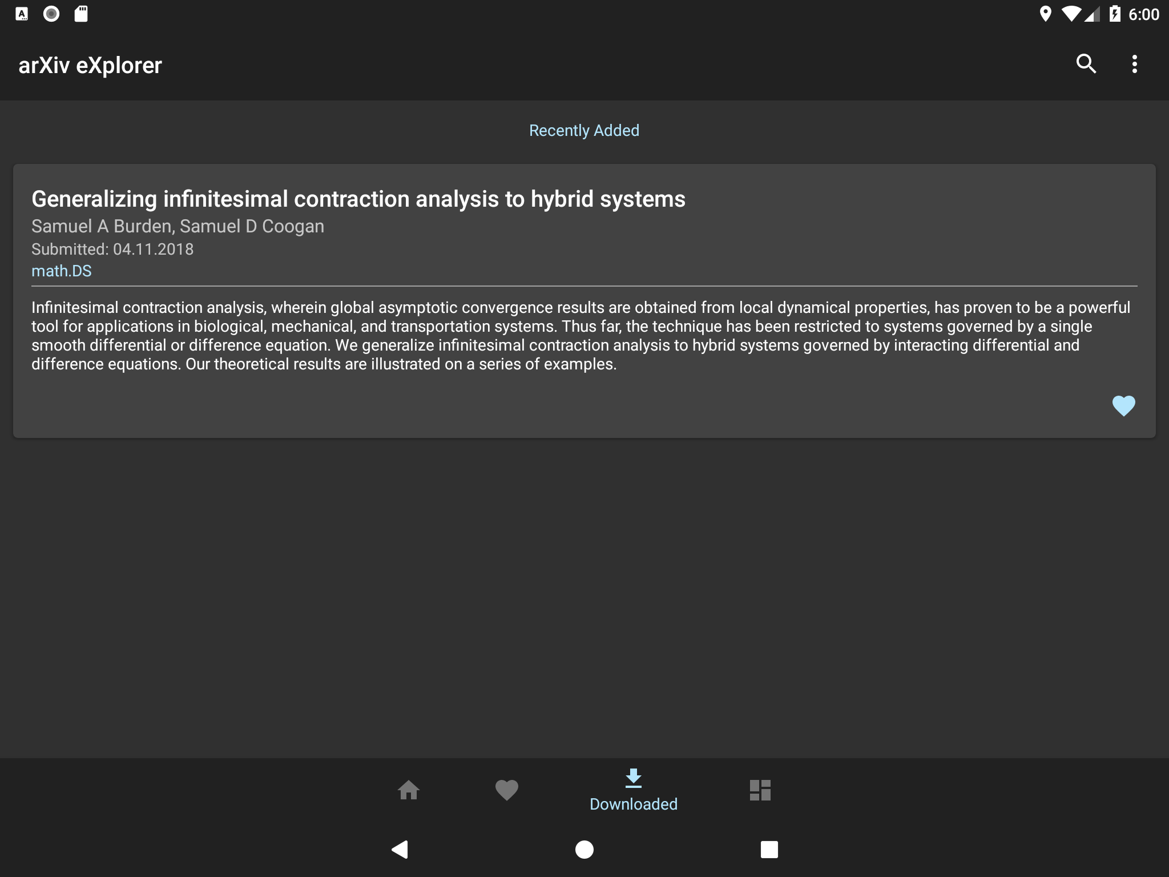Select the Downloaded tab icon
1169x877 pixels.
point(633,778)
